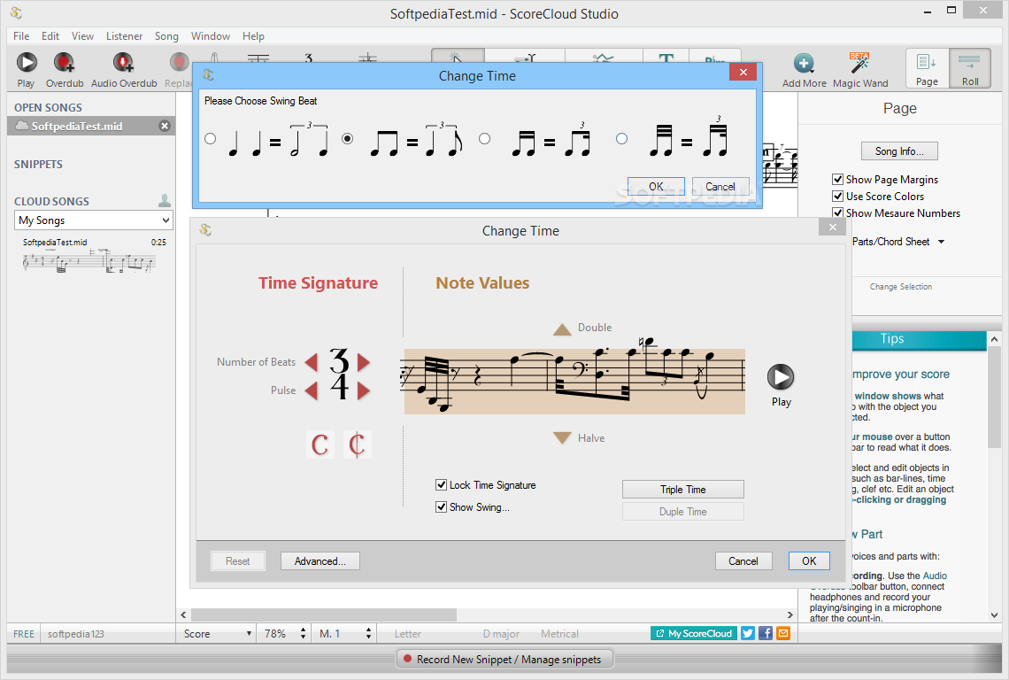Click the Letter page size label
The width and height of the screenshot is (1009, 680).
click(408, 634)
